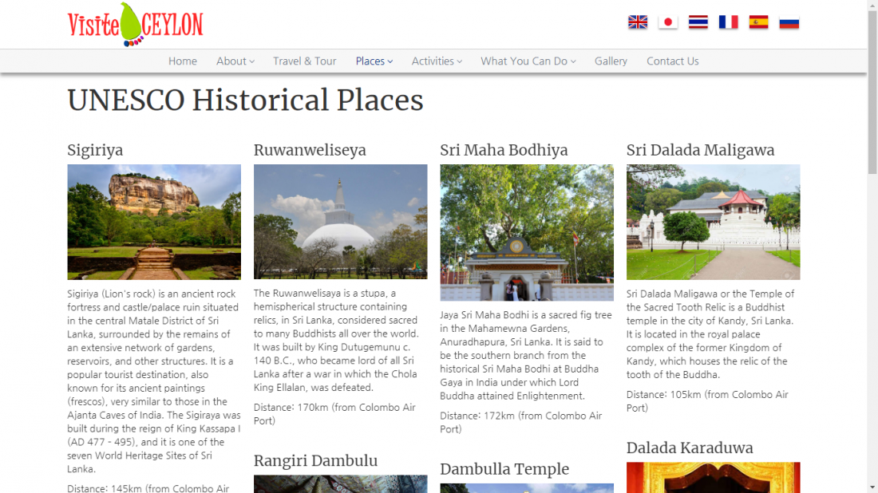Image resolution: width=878 pixels, height=493 pixels.
Task: Choose the Thai flag language option
Action: [x=698, y=22]
